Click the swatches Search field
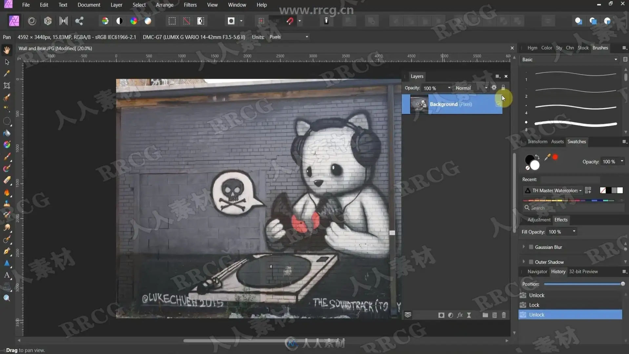This screenshot has width=629, height=354. point(574,208)
